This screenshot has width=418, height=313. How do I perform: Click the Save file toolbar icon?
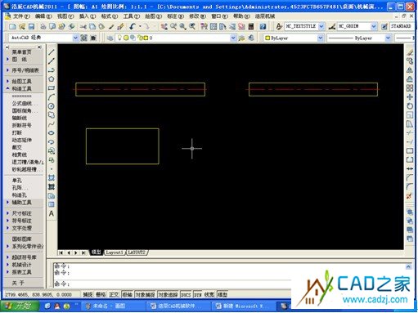[x=31, y=26]
